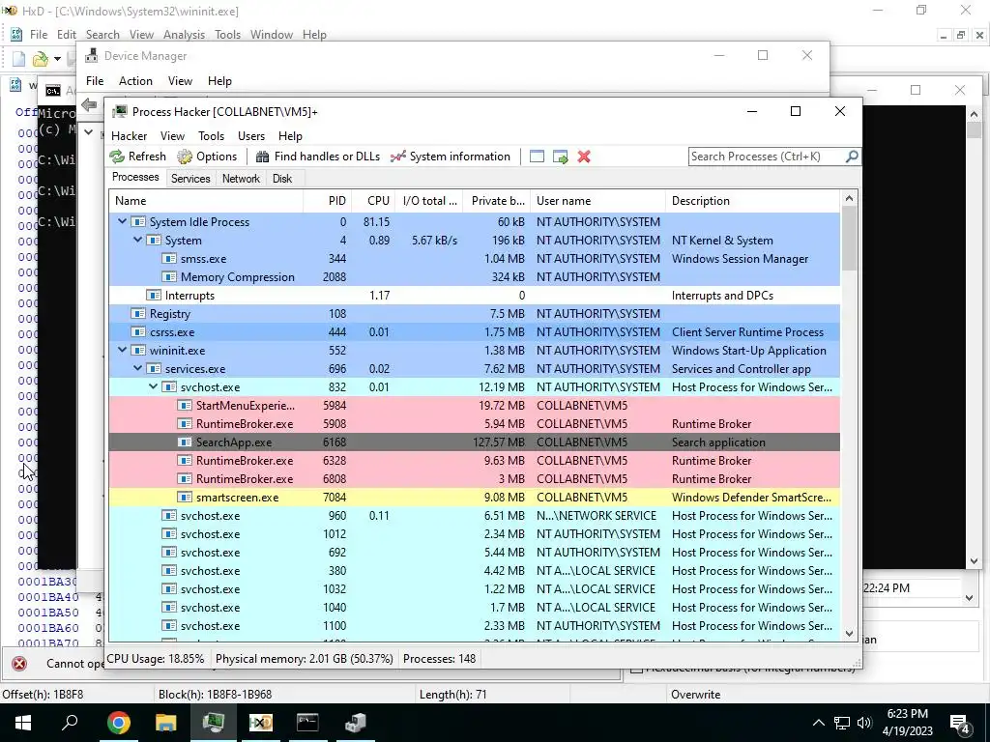990x742 pixels.
Task: Open the HxD Analysis menu
Action: click(x=184, y=35)
